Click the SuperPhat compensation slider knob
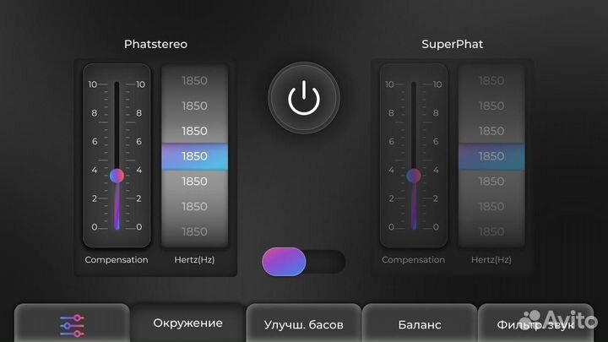 (x=414, y=176)
